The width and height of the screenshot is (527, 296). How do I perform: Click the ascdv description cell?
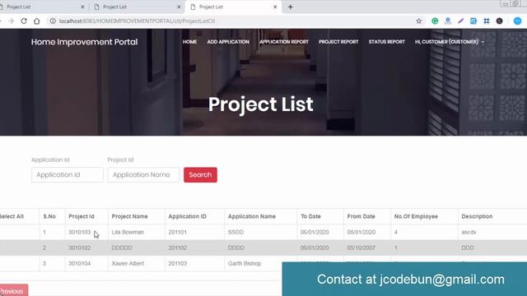[469, 232]
